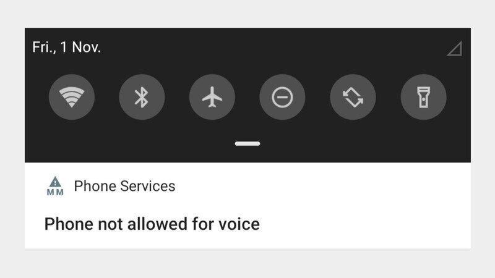Tap the Do Not Disturb icon

pos(282,97)
